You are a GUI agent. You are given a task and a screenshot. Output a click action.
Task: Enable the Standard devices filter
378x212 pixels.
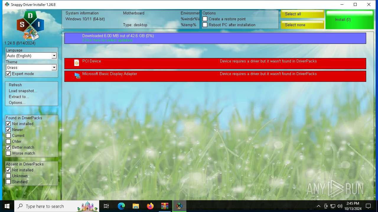[x=8, y=182]
